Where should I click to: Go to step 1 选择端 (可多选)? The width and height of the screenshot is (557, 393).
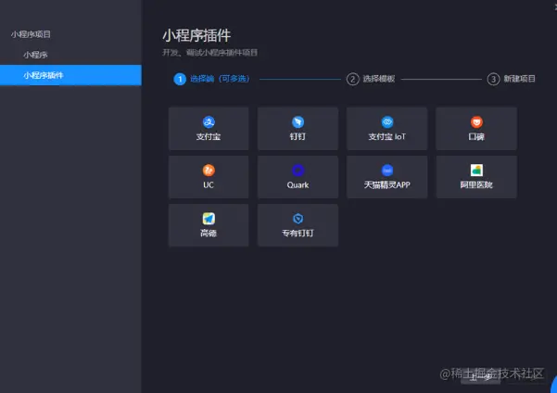tap(211, 79)
